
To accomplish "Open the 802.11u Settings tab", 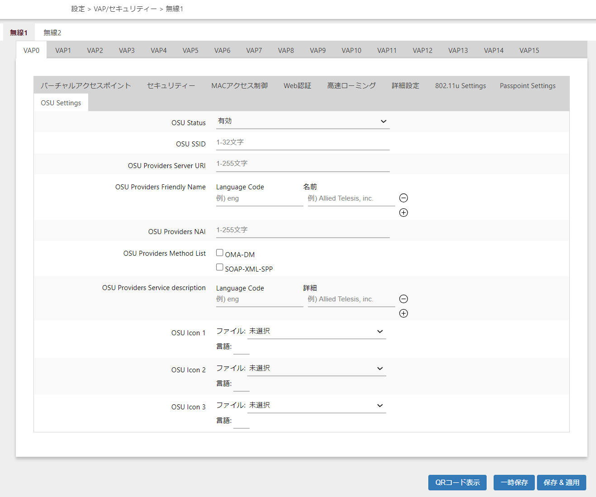I will [460, 86].
